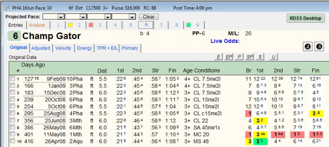
Task: Open the Primary tab
Action: pos(130,48)
